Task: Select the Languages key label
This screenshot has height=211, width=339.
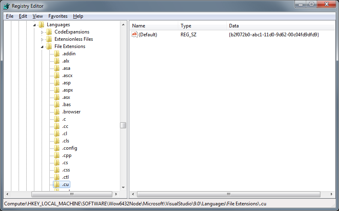Action: 58,25
